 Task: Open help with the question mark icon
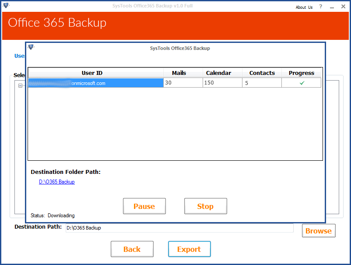(321, 7)
